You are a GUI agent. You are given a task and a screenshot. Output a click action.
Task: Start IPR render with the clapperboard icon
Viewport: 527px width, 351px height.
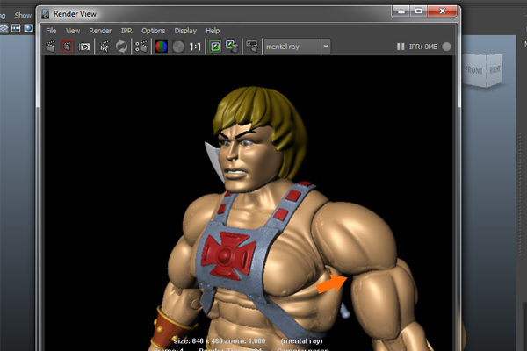[x=105, y=47]
